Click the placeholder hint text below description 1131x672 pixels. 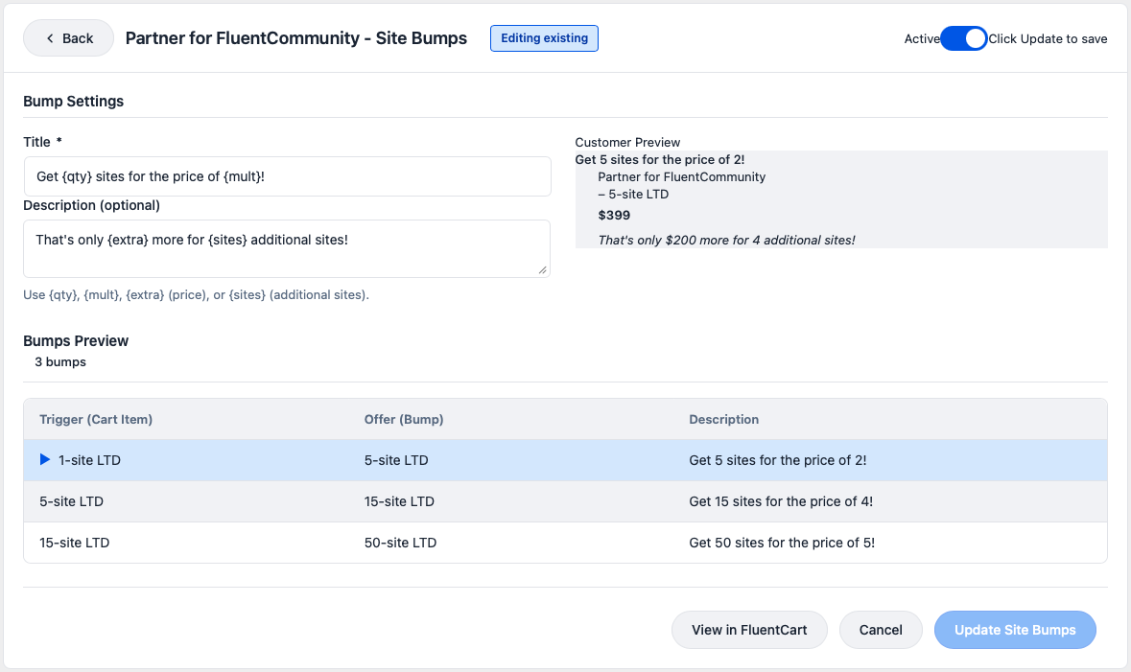click(x=197, y=294)
